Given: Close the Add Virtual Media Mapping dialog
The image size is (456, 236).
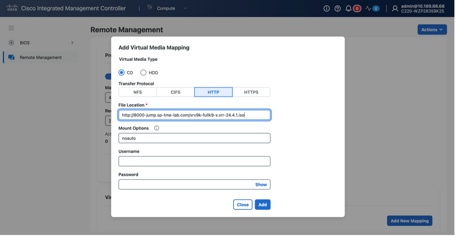Looking at the screenshot, I should [x=242, y=205].
